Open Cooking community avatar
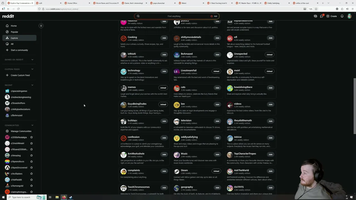Image resolution: width=356 pixels, height=200 pixels. click(x=123, y=38)
